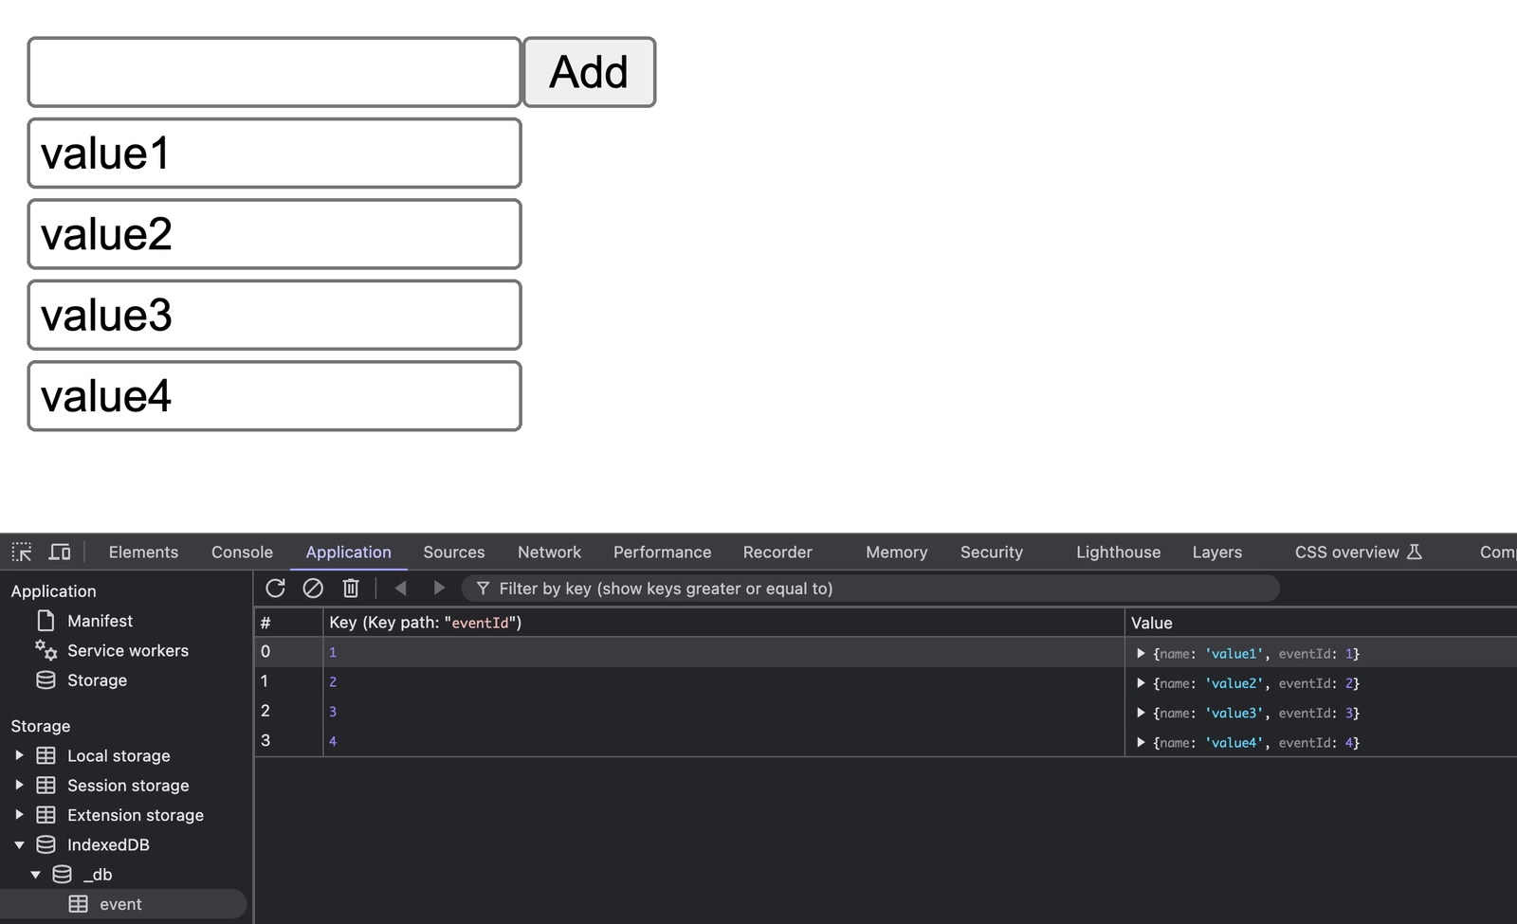The image size is (1517, 924).
Task: Toggle the device toolbar icon
Action: pos(60,552)
